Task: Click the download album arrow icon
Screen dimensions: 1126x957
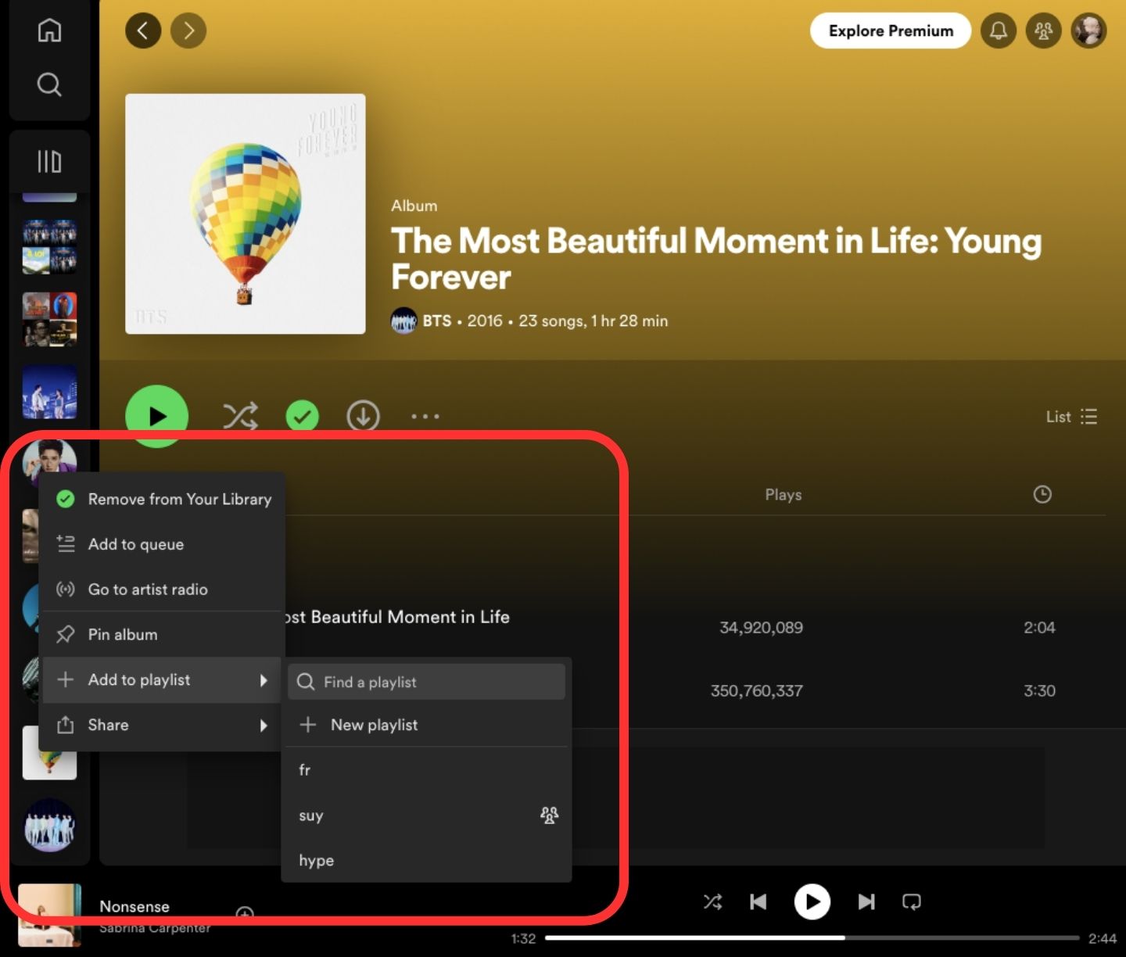Action: click(x=363, y=416)
